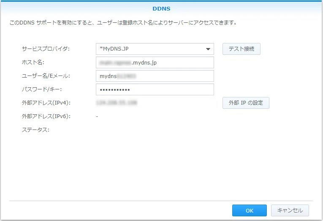Confirm with the OK button
This screenshot has width=323, height=221.
[249, 210]
